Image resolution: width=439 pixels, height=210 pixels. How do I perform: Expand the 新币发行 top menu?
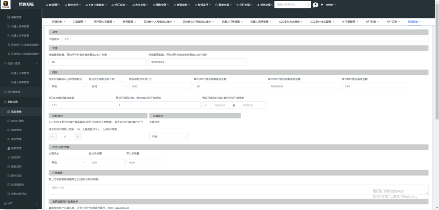click(203, 5)
